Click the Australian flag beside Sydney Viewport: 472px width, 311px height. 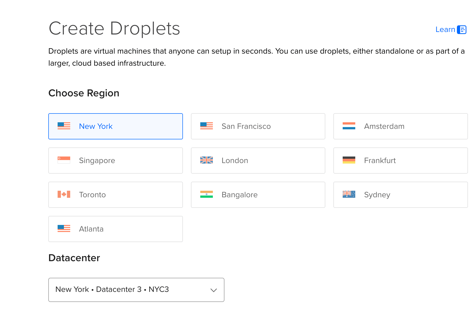pos(349,195)
